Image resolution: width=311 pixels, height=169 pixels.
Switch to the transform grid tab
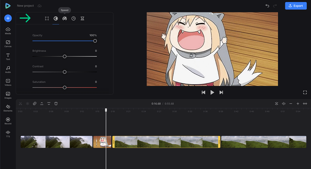47,18
